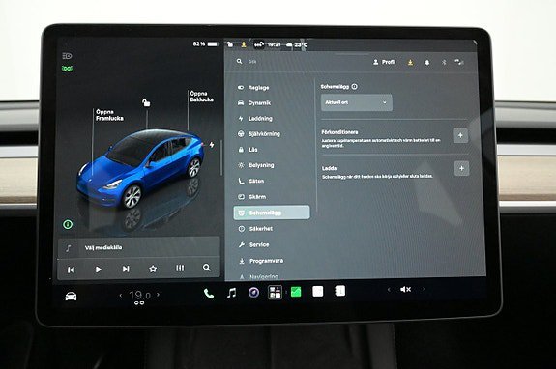556x369 pixels.
Task: Tap the status bar lock icon
Action: (x=230, y=44)
